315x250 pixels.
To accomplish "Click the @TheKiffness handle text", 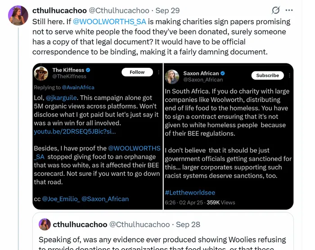I will (69, 76).
